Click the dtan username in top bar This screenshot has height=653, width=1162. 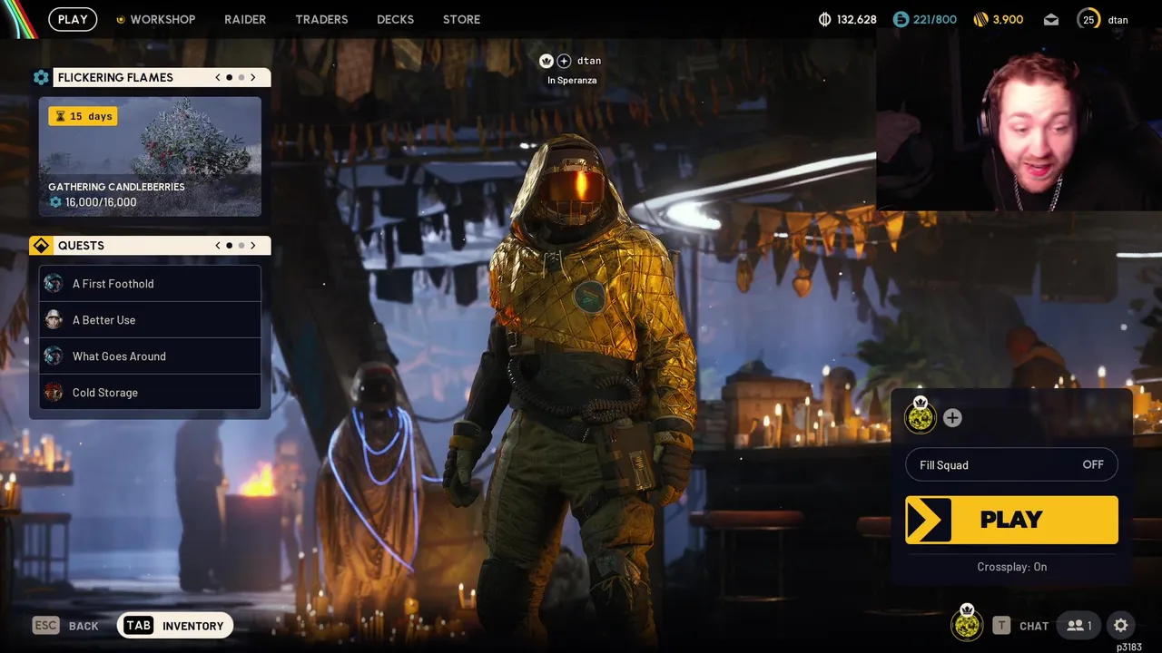(x=1118, y=20)
